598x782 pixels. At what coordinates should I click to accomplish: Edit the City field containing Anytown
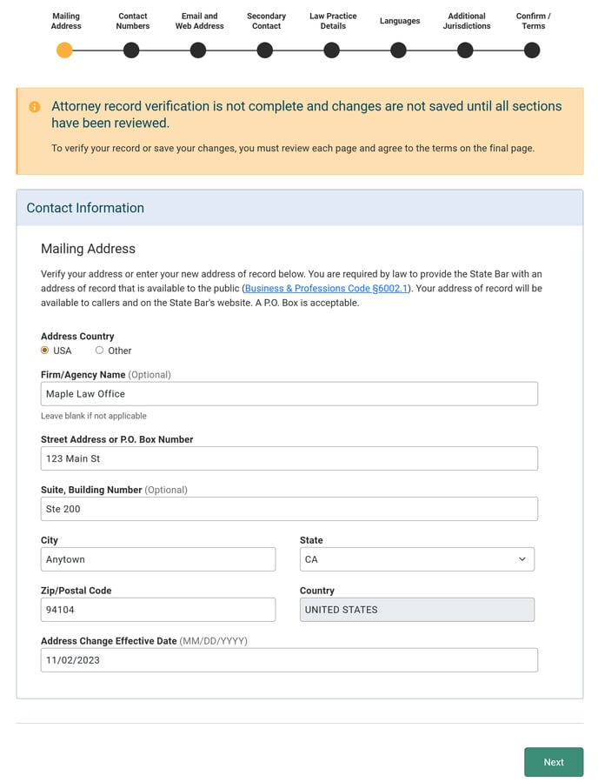click(x=158, y=559)
